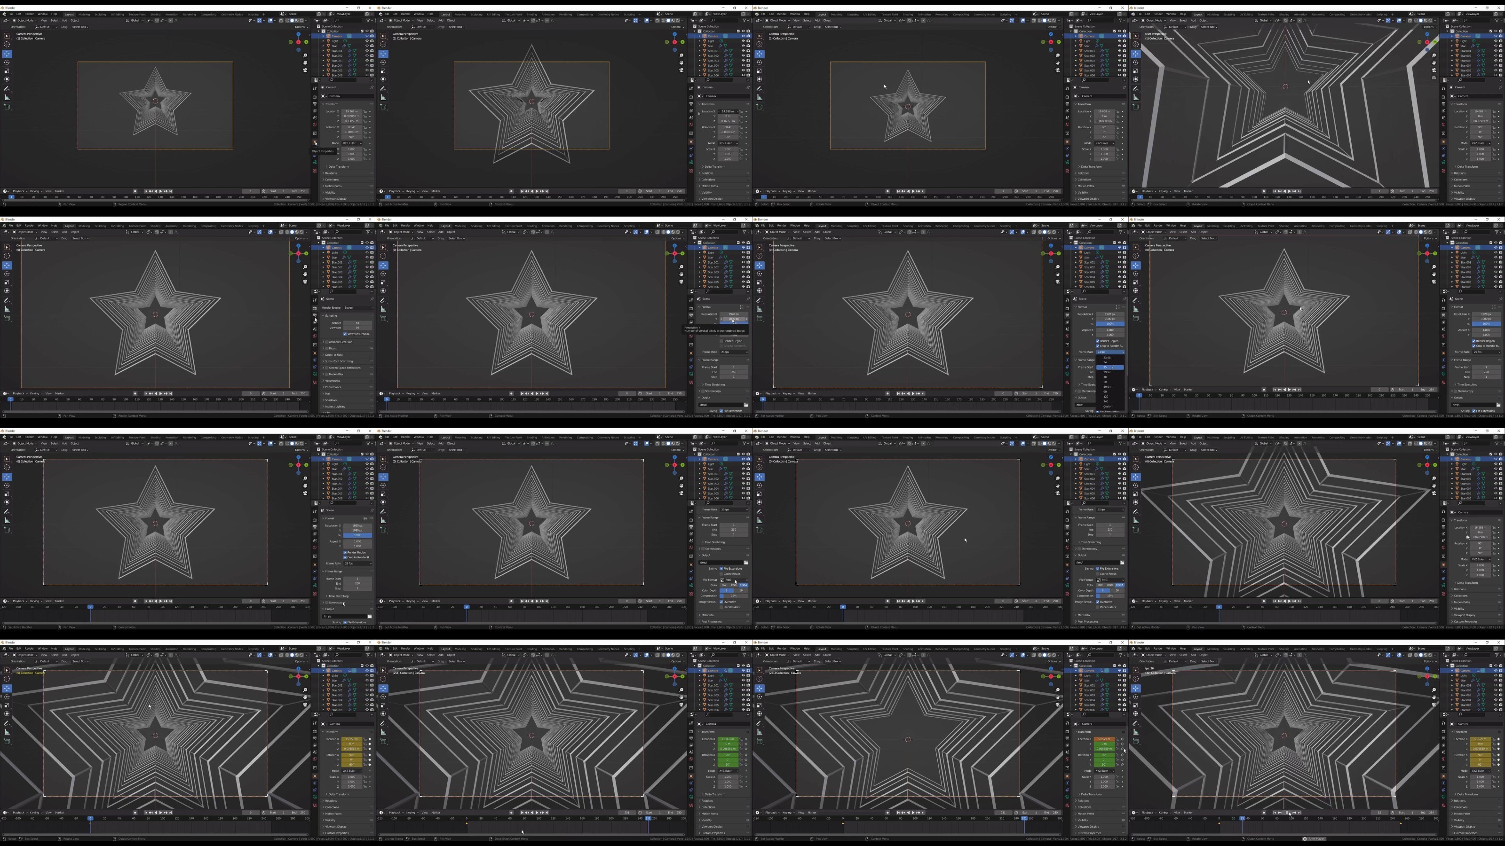Play animation in the Eevee render settings window

click(x=161, y=393)
